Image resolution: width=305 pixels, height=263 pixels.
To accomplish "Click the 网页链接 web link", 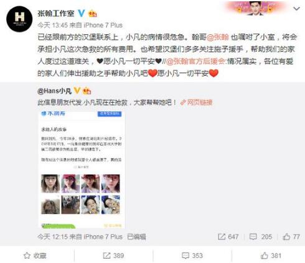I will 197,103.
